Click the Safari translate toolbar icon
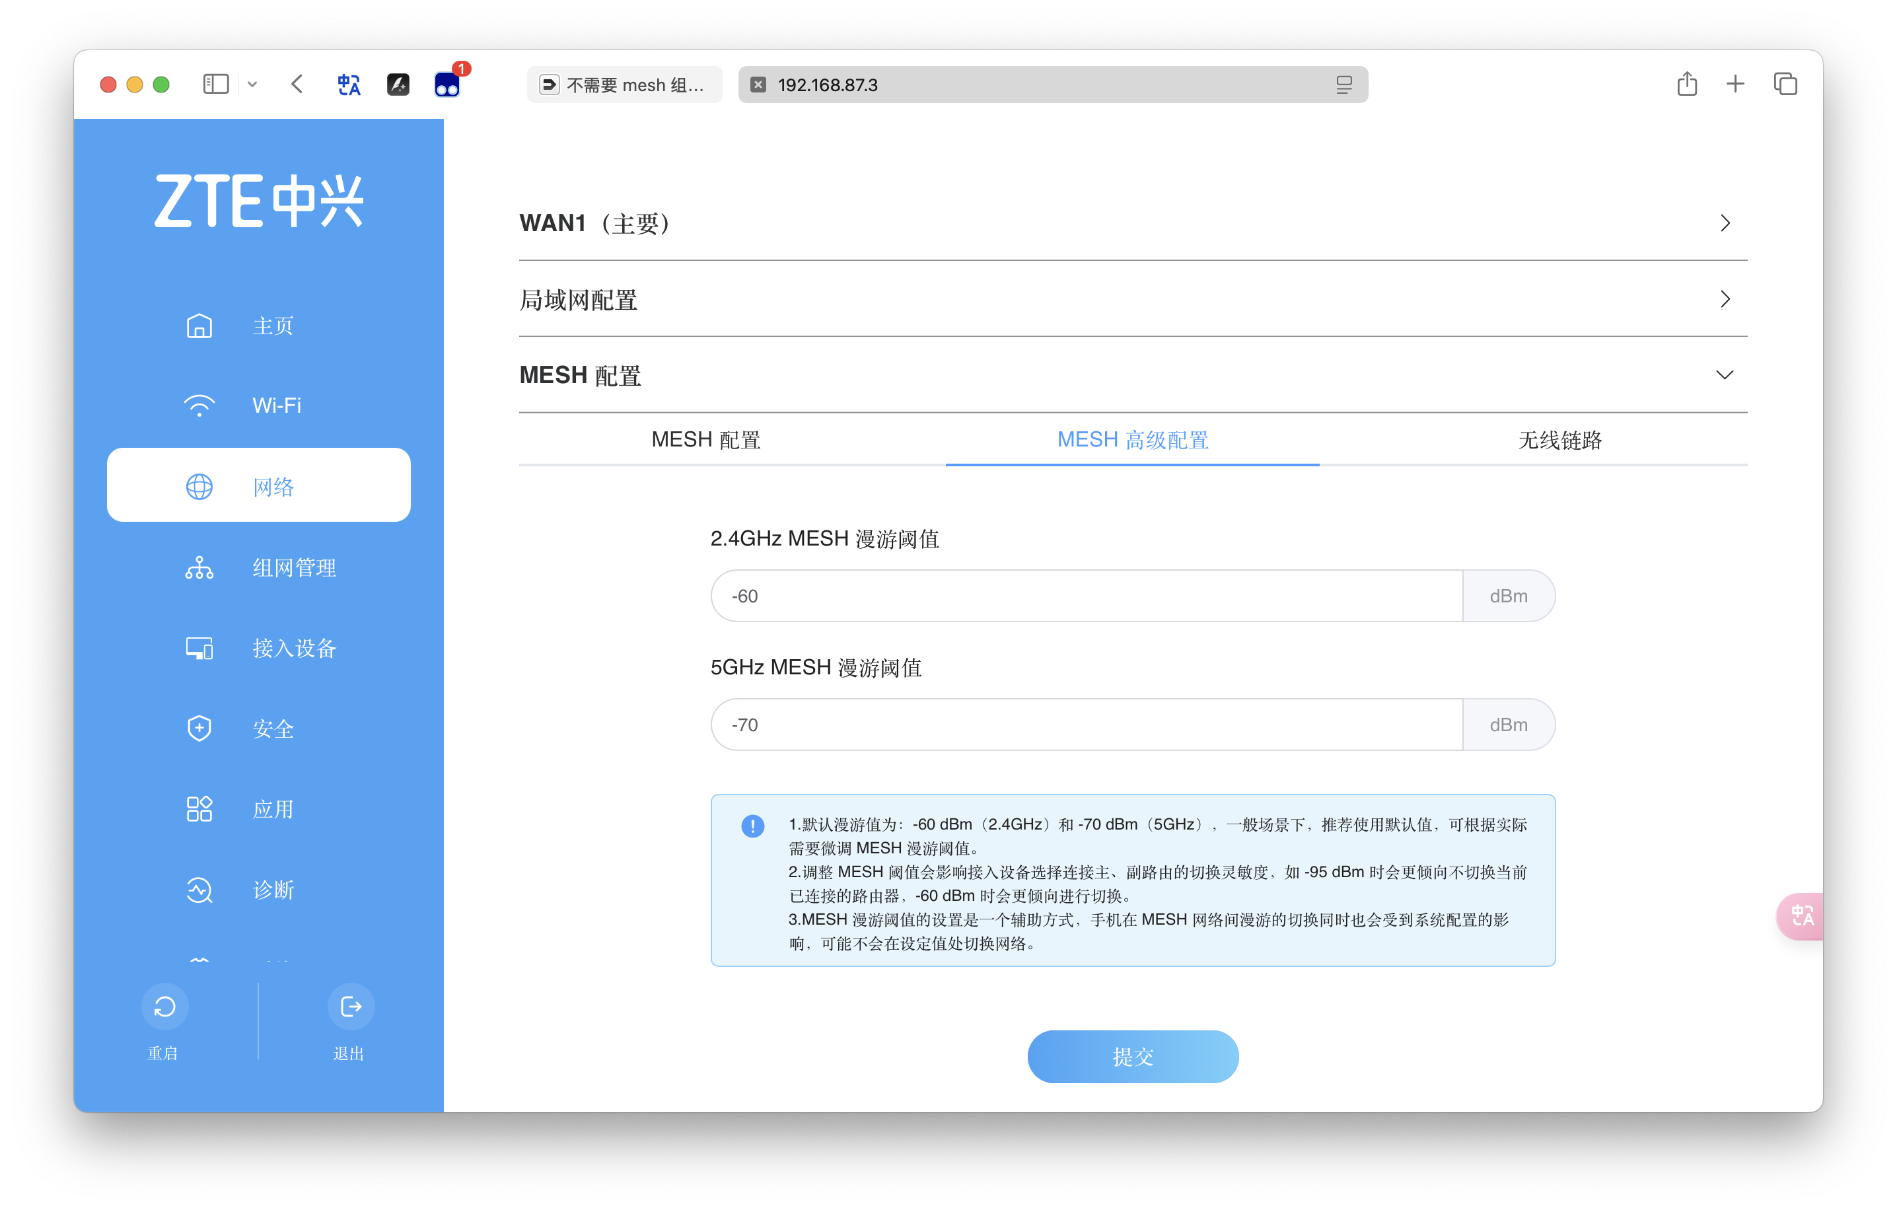The width and height of the screenshot is (1897, 1210). click(x=349, y=85)
